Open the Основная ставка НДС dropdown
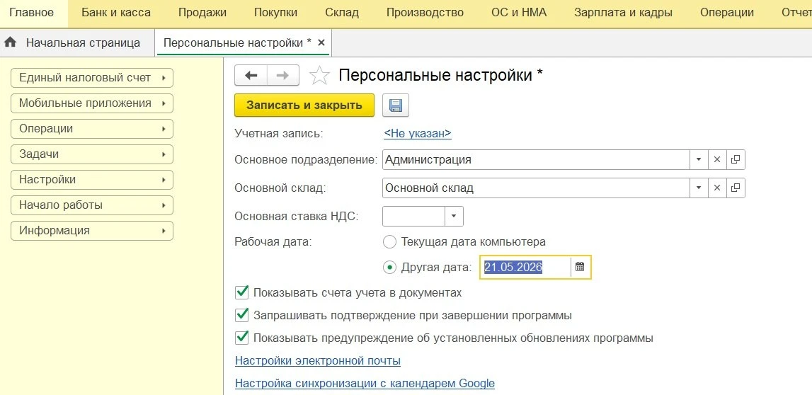Screen dimensions: 812x395 [x=454, y=217]
